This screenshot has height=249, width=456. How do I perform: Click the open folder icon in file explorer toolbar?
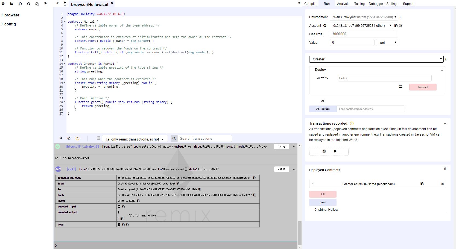[11, 4]
